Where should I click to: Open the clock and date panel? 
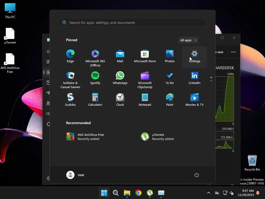pos(246,193)
